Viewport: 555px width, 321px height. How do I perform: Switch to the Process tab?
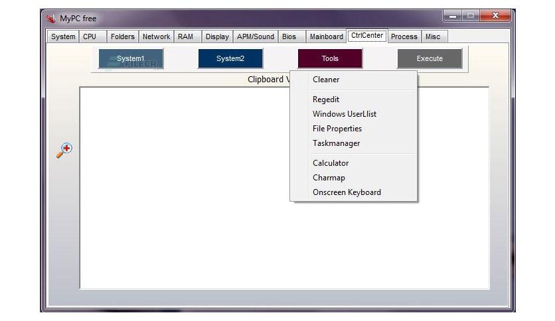pos(404,36)
